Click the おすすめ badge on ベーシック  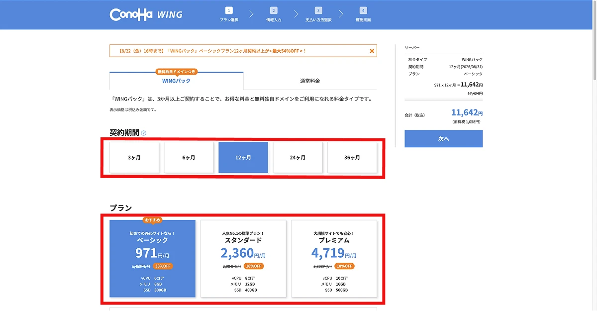(x=153, y=220)
